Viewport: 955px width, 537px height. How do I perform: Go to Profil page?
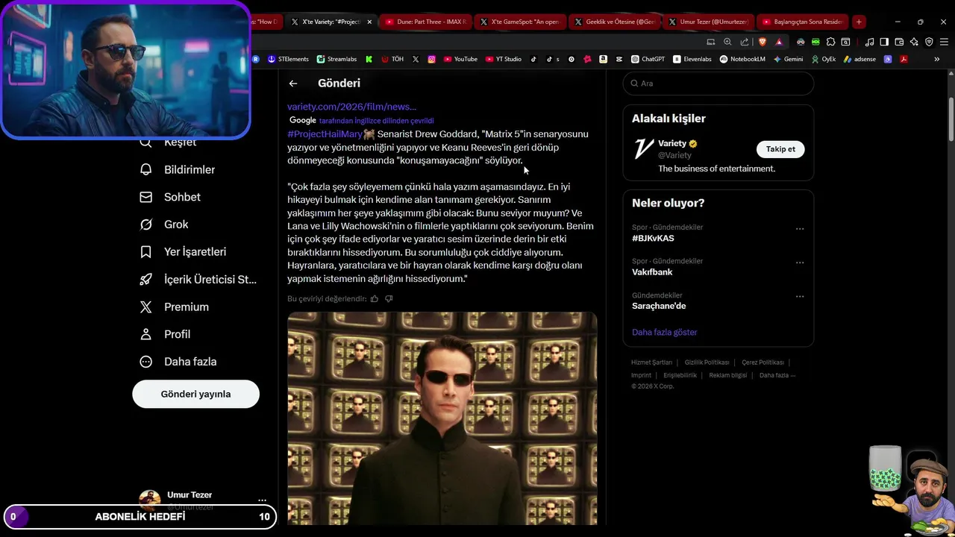click(165, 334)
